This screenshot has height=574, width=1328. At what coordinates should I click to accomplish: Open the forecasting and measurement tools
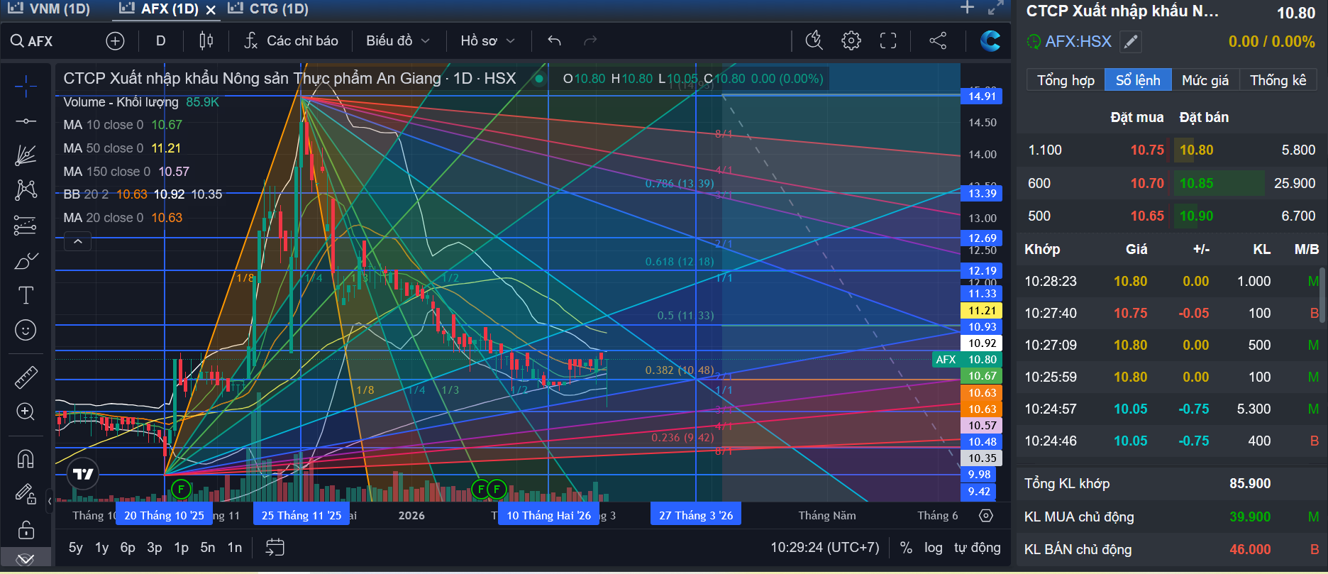pyautogui.click(x=26, y=226)
